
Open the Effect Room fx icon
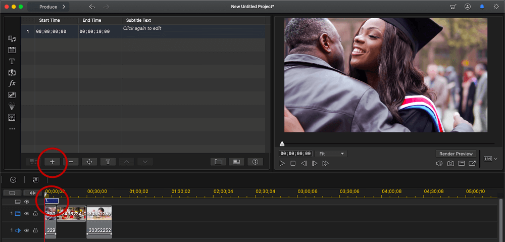tap(12, 83)
